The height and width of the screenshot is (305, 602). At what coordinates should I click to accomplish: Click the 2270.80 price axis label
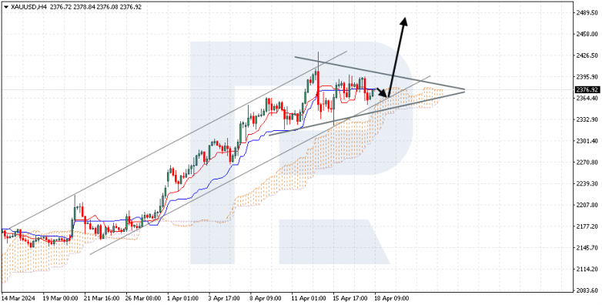(x=587, y=162)
